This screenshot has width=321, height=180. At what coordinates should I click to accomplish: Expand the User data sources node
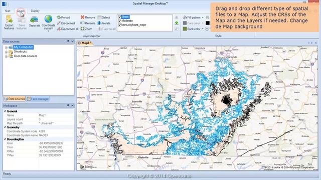tap(6, 56)
